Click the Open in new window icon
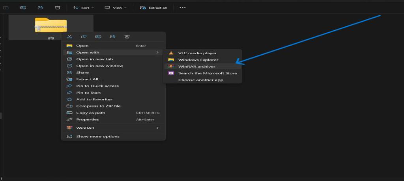Screen dimensions: 404x181 69,66
